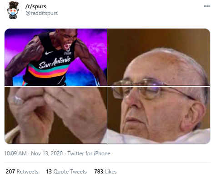Click the Frost logo on the jersey
The width and height of the screenshot is (216, 178).
pyautogui.click(x=68, y=52)
